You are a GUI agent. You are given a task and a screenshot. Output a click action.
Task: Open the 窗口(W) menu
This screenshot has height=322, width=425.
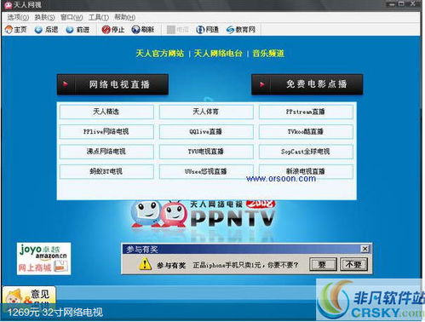click(72, 17)
